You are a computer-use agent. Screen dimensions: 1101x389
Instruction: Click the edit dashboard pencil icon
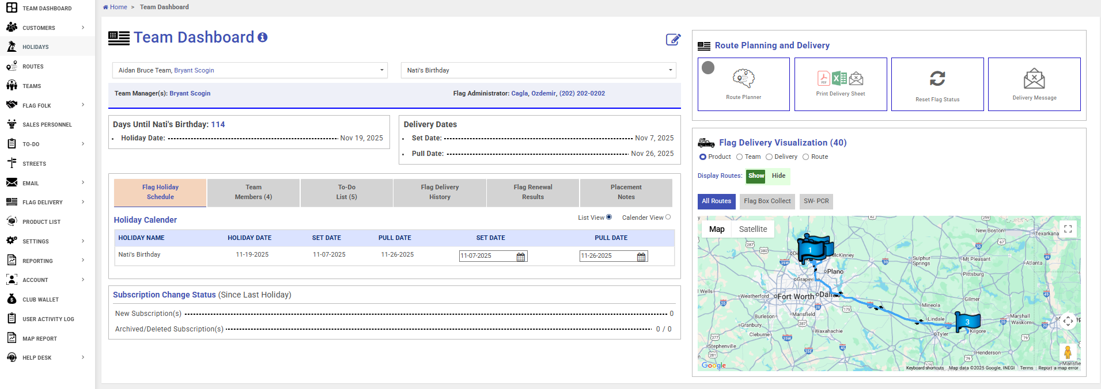673,39
